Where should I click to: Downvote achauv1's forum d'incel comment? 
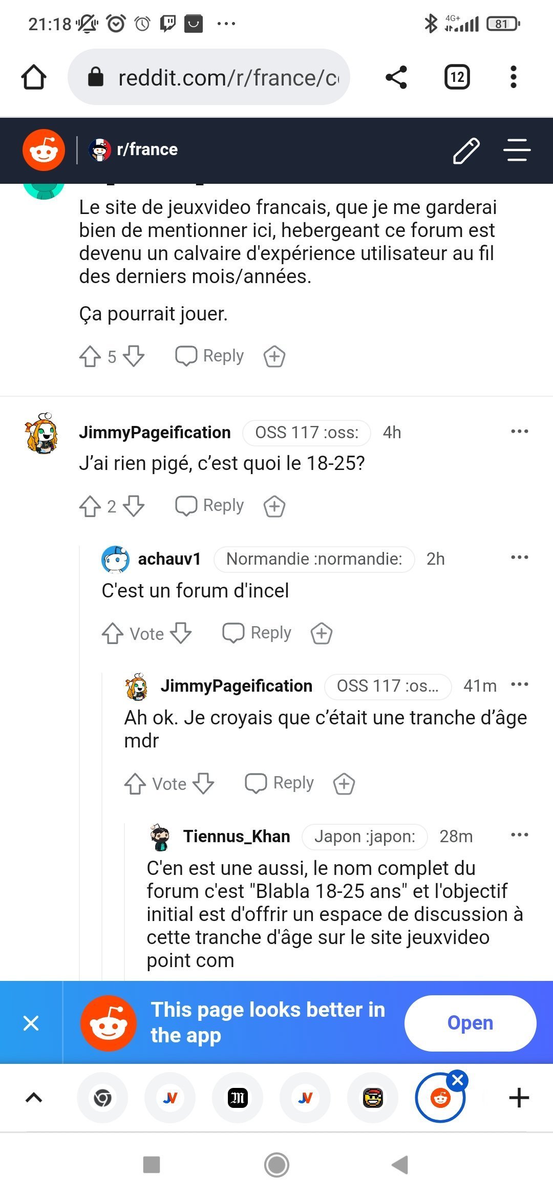click(x=181, y=633)
